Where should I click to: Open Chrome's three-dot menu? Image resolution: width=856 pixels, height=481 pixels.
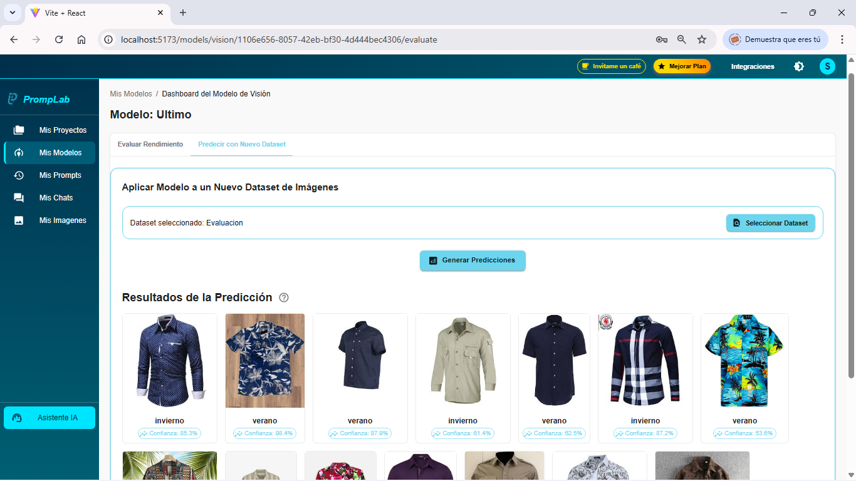[x=842, y=39]
